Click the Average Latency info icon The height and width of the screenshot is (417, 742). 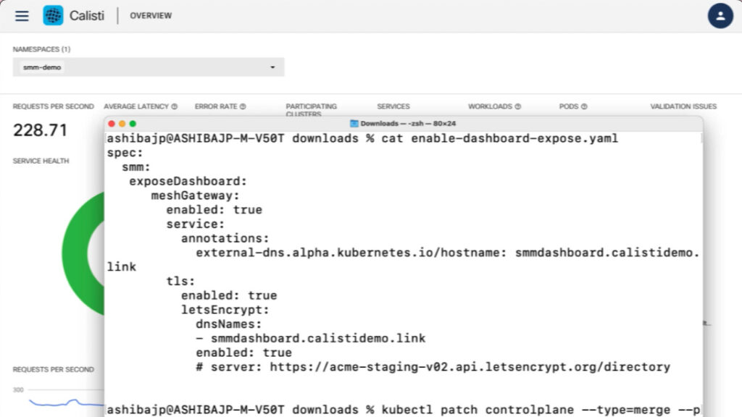[x=175, y=106]
